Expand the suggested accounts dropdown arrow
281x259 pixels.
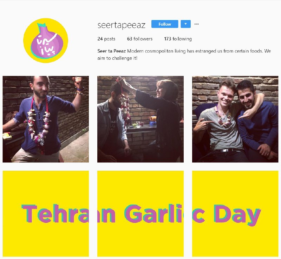[x=186, y=24]
